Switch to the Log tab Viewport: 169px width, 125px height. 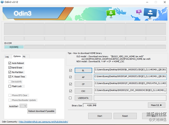pos(7,57)
